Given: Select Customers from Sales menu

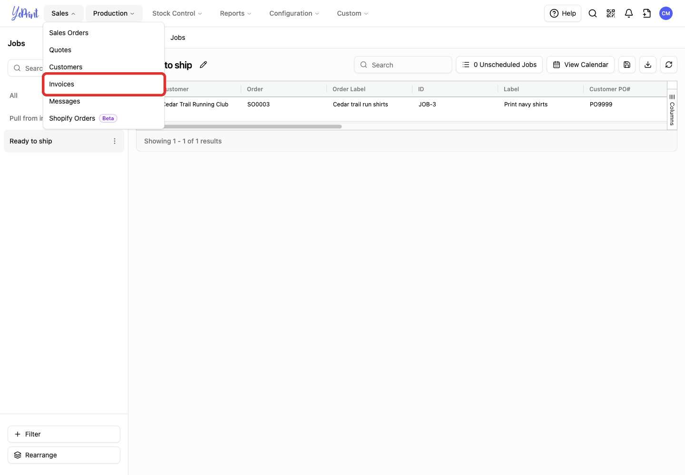Looking at the screenshot, I should coord(104,67).
